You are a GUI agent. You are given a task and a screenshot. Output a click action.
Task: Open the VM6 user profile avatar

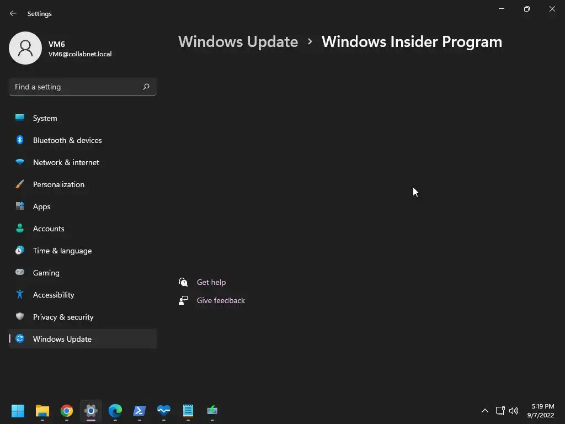[x=25, y=48]
